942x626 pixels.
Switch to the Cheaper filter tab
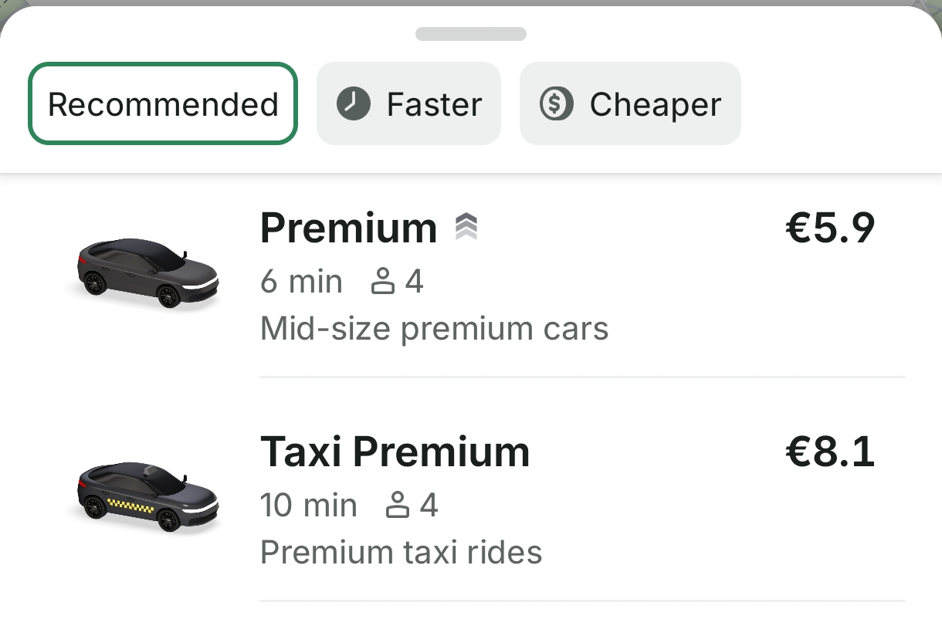coord(630,103)
